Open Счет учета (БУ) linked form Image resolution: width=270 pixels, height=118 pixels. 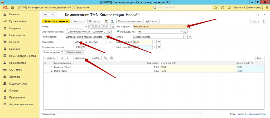159,42
